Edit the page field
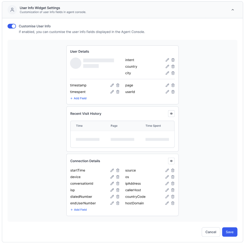Viewport: 244px width, 243px height. coord(167,85)
